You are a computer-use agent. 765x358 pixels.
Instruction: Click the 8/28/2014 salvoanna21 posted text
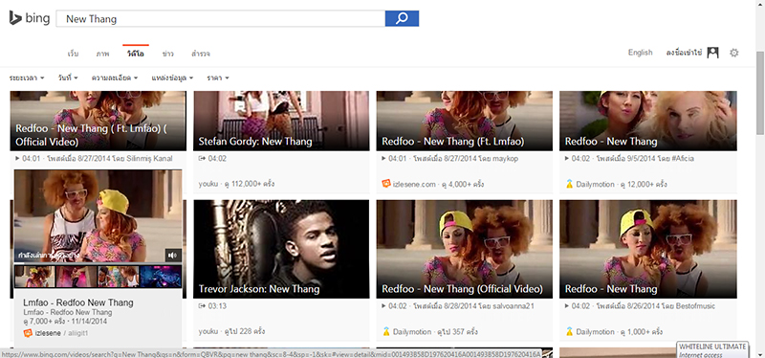[x=472, y=306]
